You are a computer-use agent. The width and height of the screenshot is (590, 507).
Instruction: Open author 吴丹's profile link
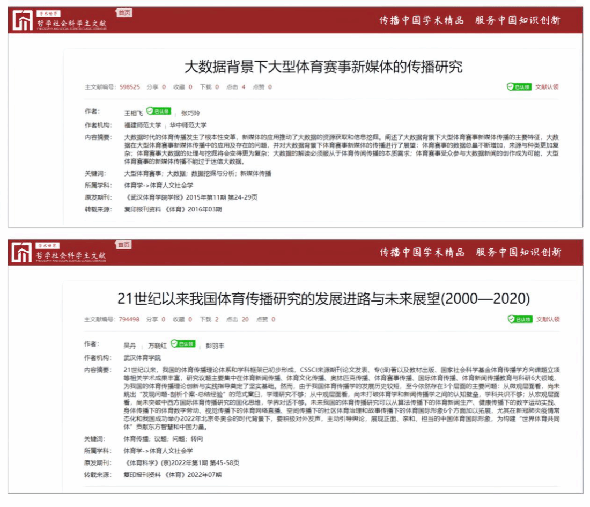click(x=130, y=346)
